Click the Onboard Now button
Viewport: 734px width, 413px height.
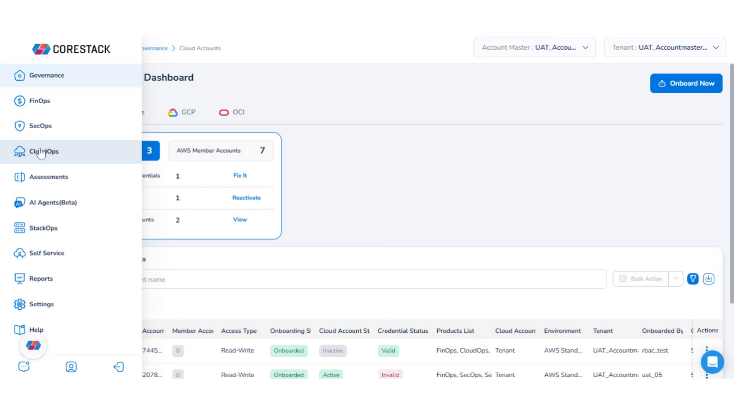[686, 83]
